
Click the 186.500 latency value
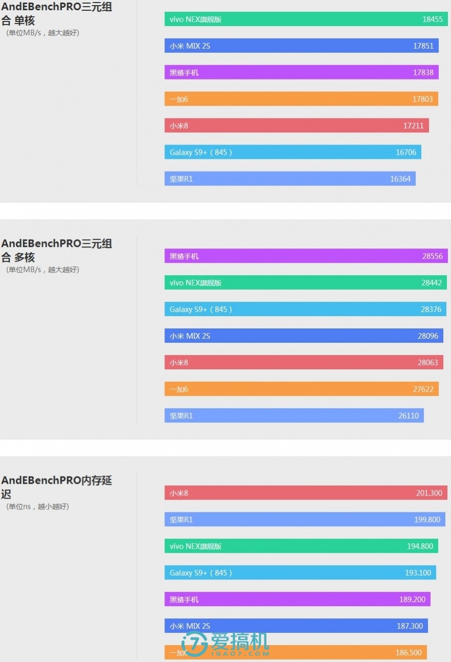(x=409, y=653)
